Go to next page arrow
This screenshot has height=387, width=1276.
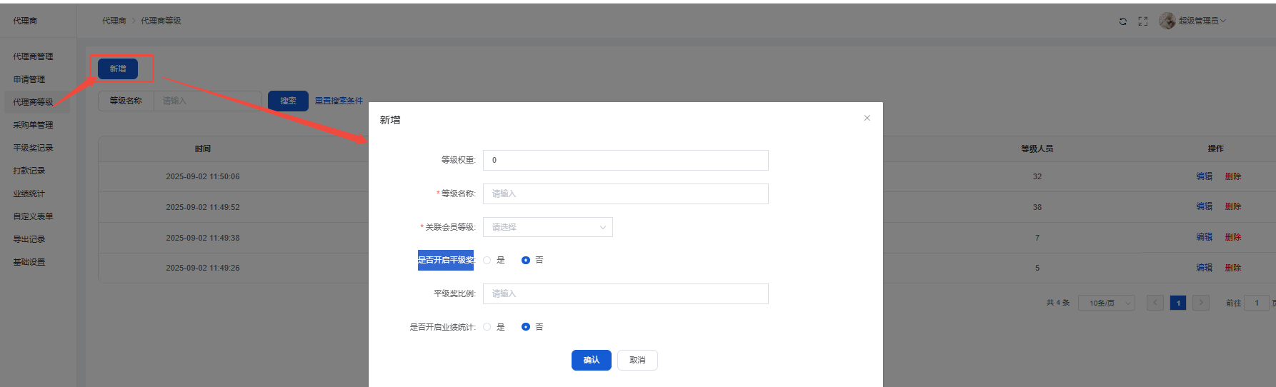point(1200,303)
